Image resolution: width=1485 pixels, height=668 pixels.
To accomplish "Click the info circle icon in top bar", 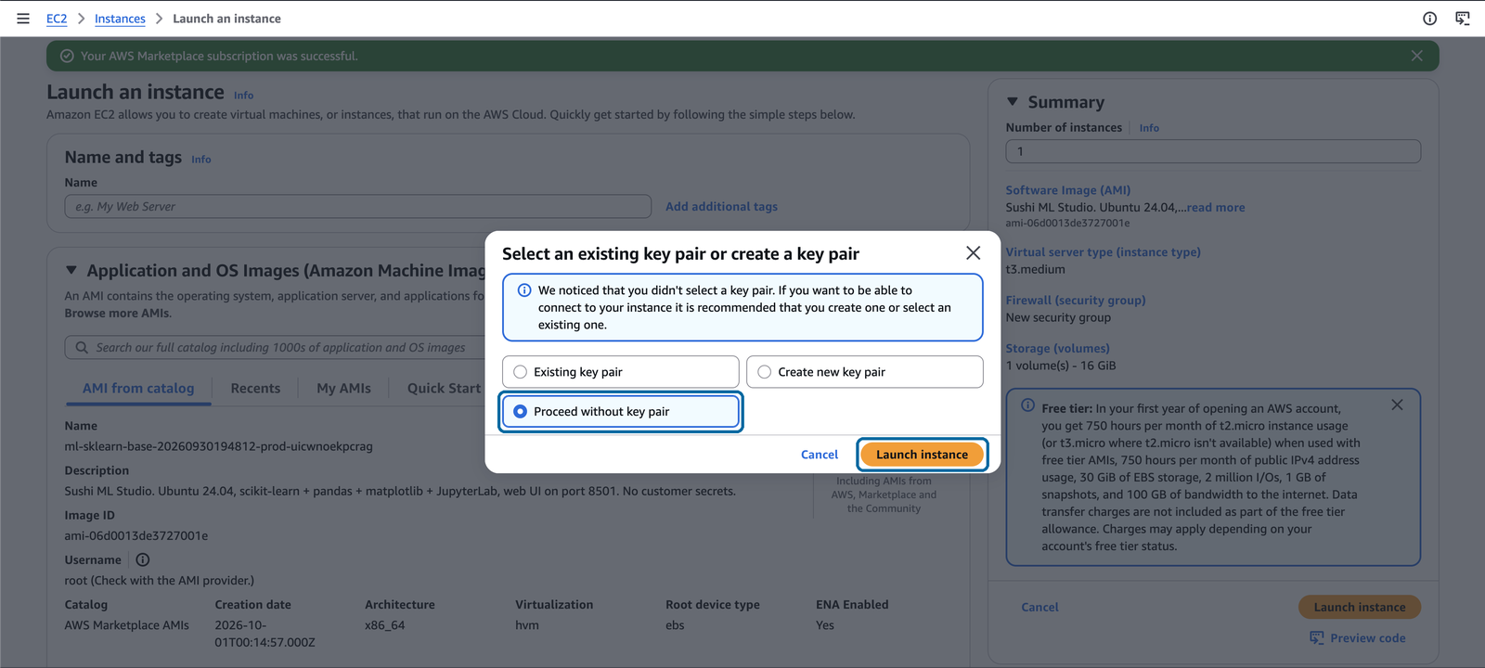I will (x=1430, y=19).
